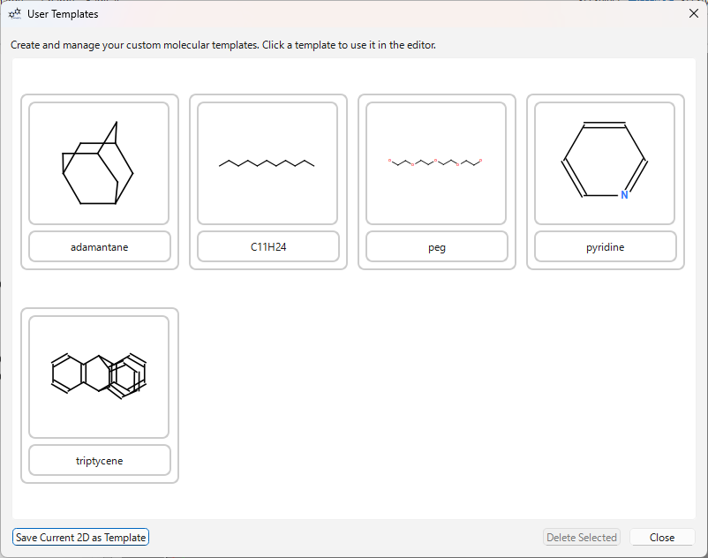708x558 pixels.
Task: Click the template instructions text line
Action: point(223,45)
